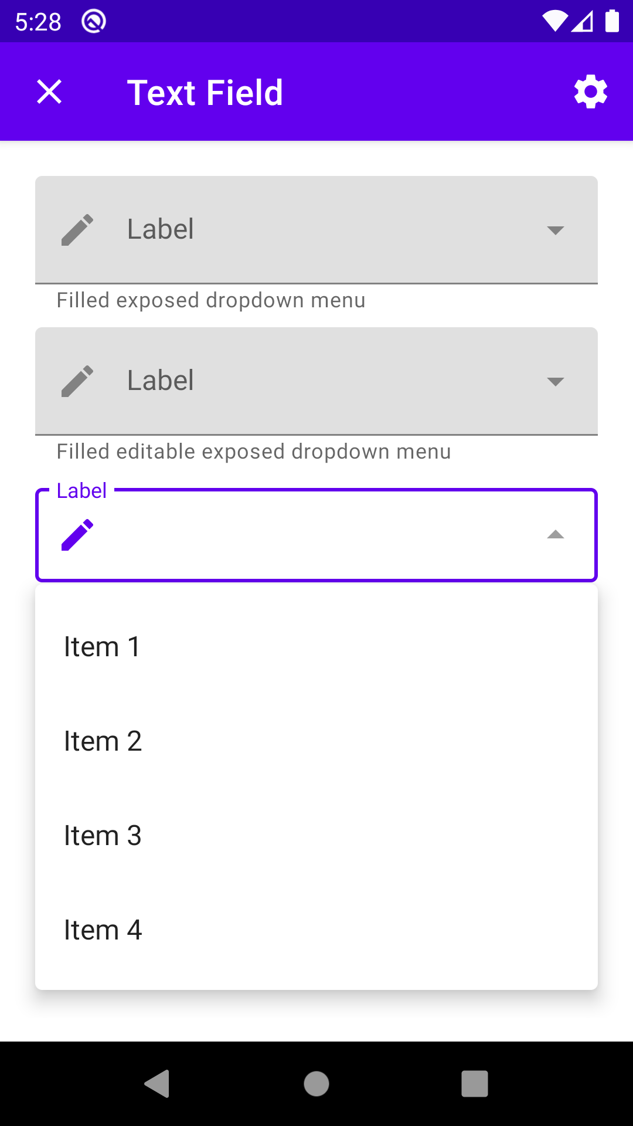Expand the filled exposed dropdown menu
This screenshot has width=633, height=1126.
[556, 231]
